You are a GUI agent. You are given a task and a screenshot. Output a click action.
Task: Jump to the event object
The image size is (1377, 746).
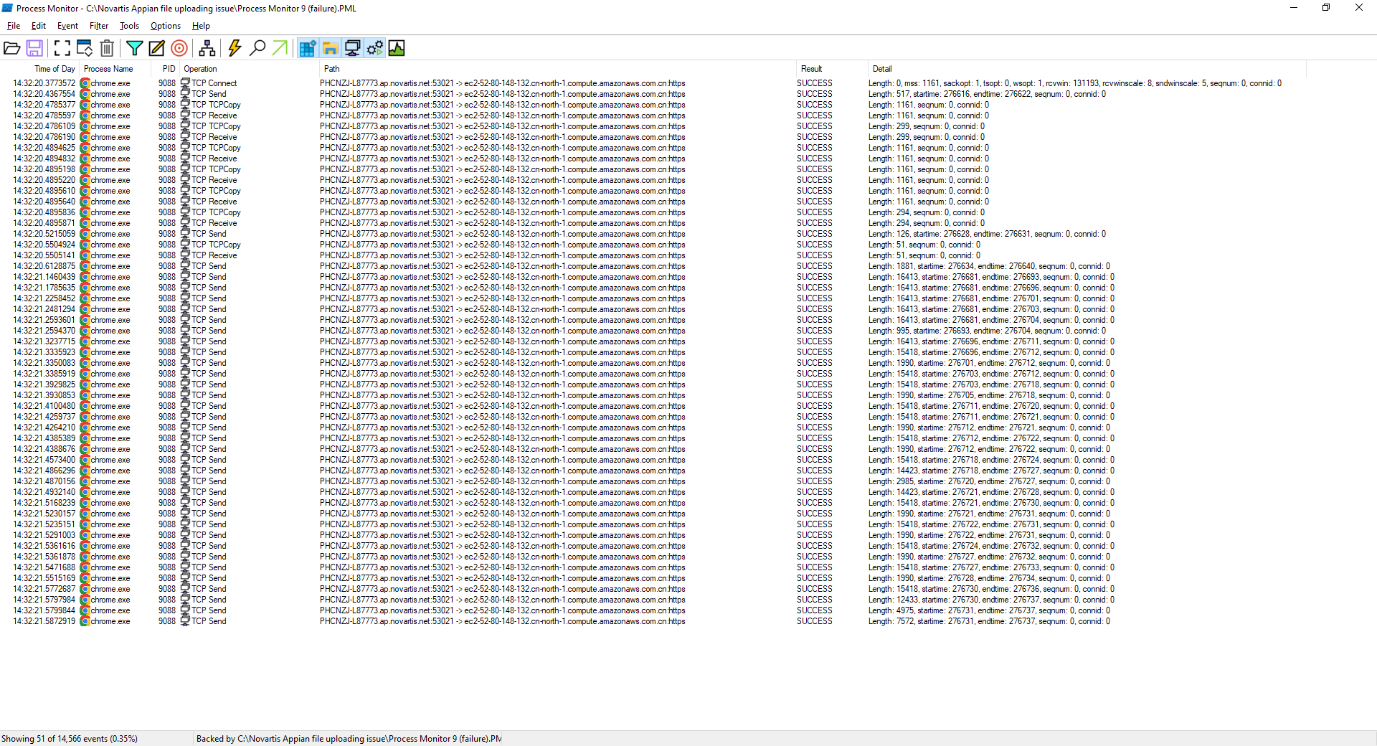click(279, 48)
